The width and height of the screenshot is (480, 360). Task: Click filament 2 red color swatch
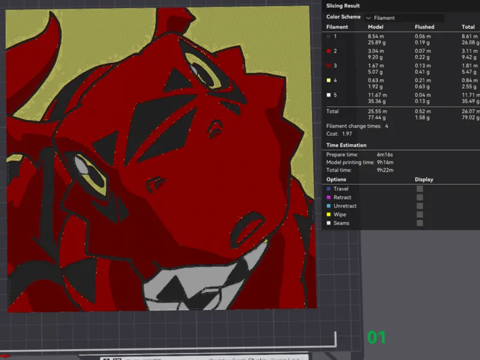[x=328, y=51]
